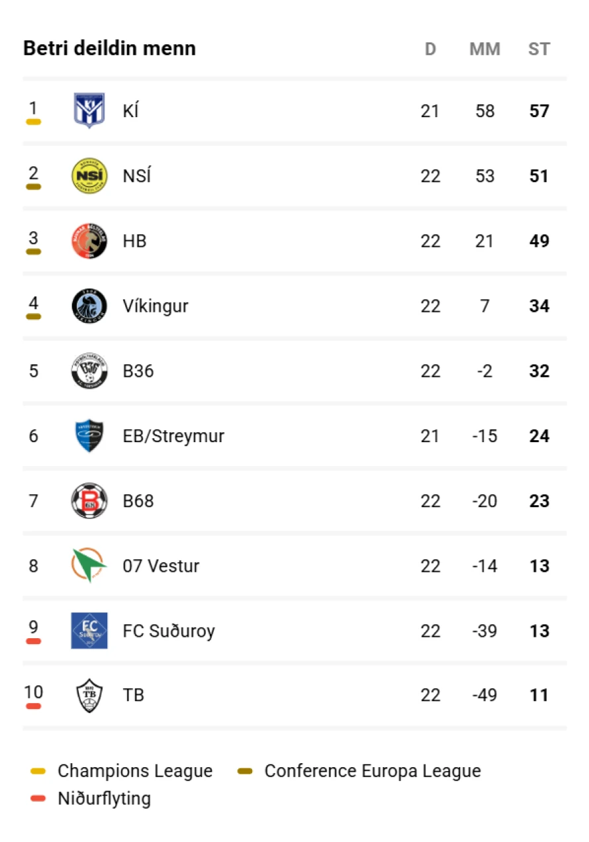
Task: Click the D games played column header
Action: click(x=430, y=49)
